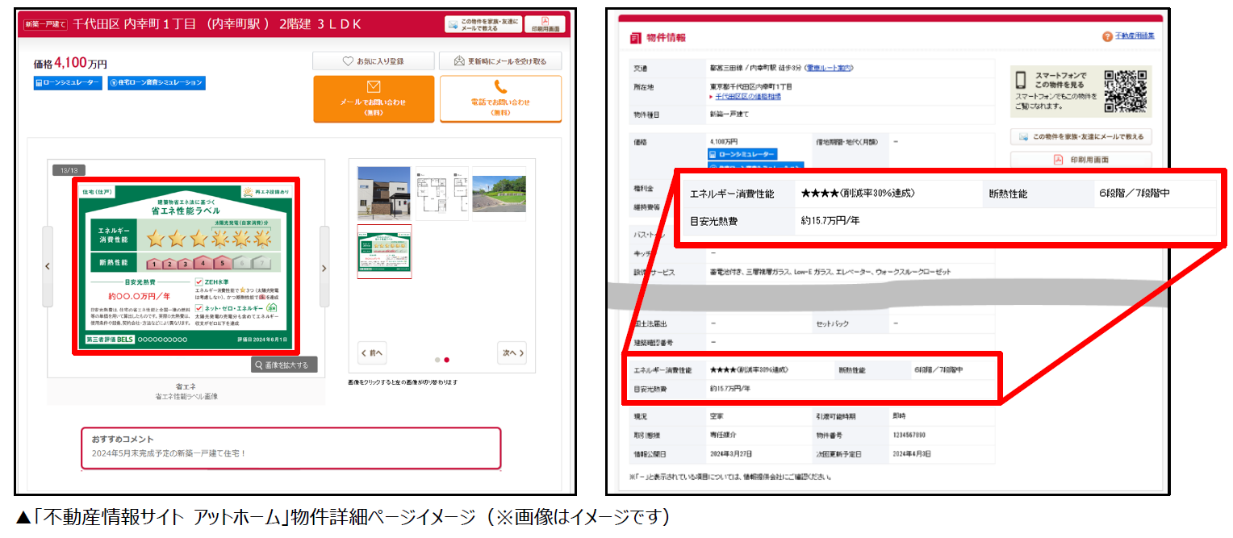Show next photo with right chevron arrow
Screen dimensions: 1233x538
coord(324,267)
